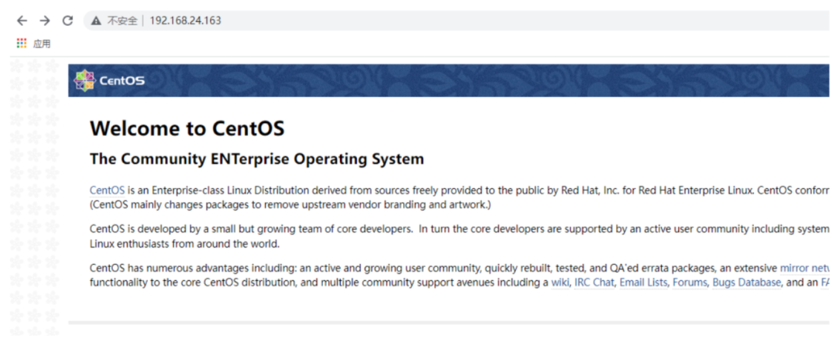The width and height of the screenshot is (834, 337).
Task: Click the Welcome to CentOS heading
Action: point(187,129)
